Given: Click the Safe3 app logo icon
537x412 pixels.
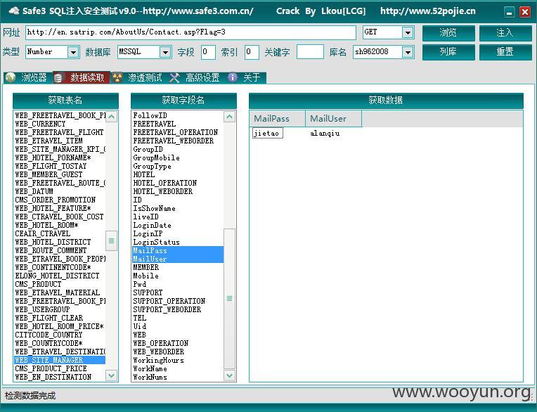Looking at the screenshot, I should tap(14, 11).
